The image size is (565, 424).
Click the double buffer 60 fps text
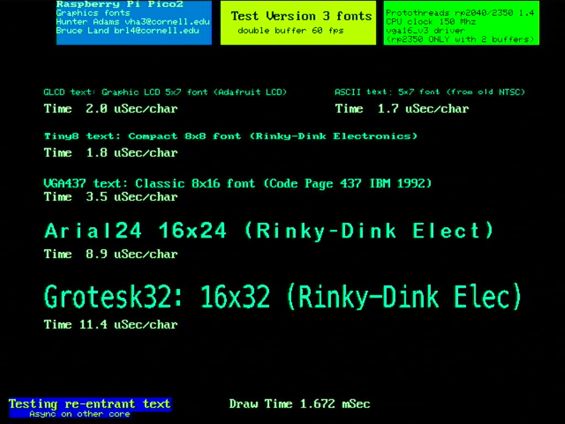[290, 30]
